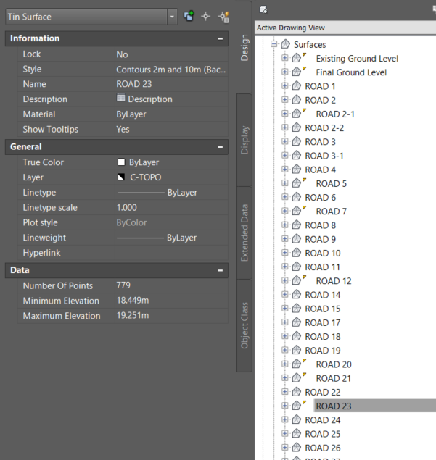436x460 pixels.
Task: Select the ROAD 22 tree item
Action: (323, 392)
